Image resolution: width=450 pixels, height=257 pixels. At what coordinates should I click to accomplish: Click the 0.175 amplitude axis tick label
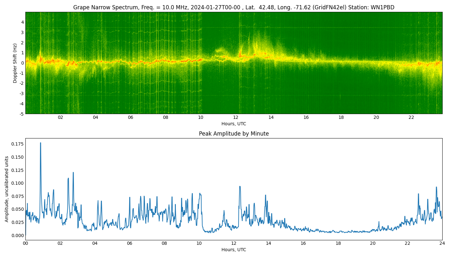pyautogui.click(x=17, y=144)
